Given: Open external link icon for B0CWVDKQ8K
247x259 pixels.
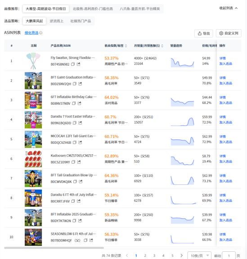Looking at the screenshot, I should click(81, 182).
